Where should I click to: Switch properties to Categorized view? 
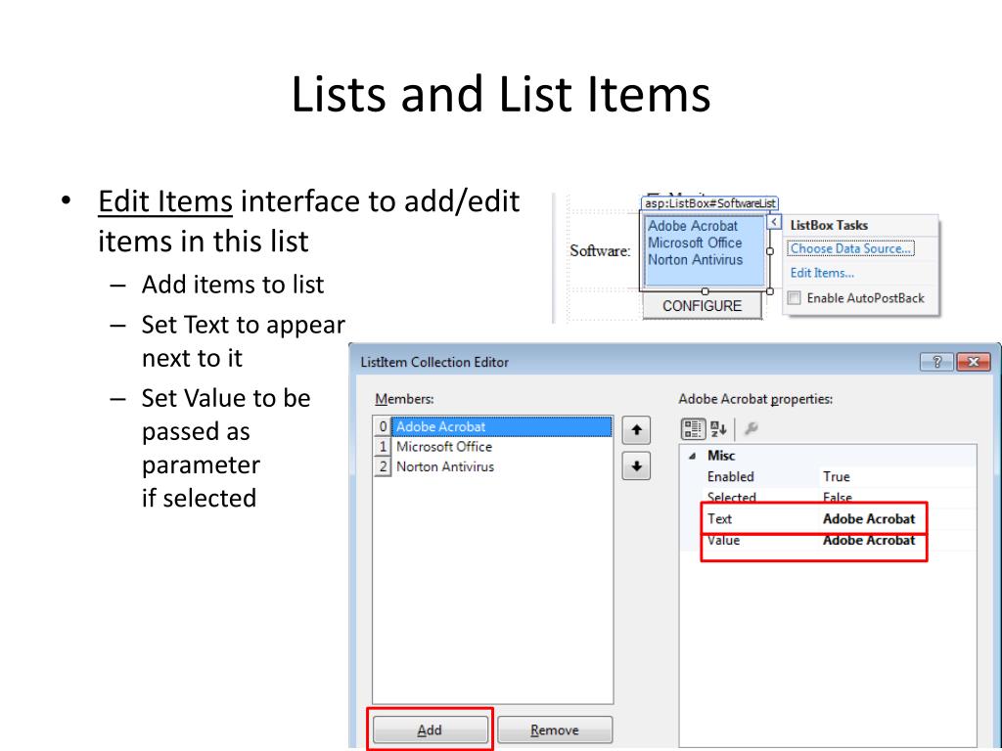(692, 429)
